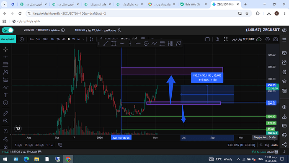
Task: Toggle percentage scale mode
Action: (261, 145)
